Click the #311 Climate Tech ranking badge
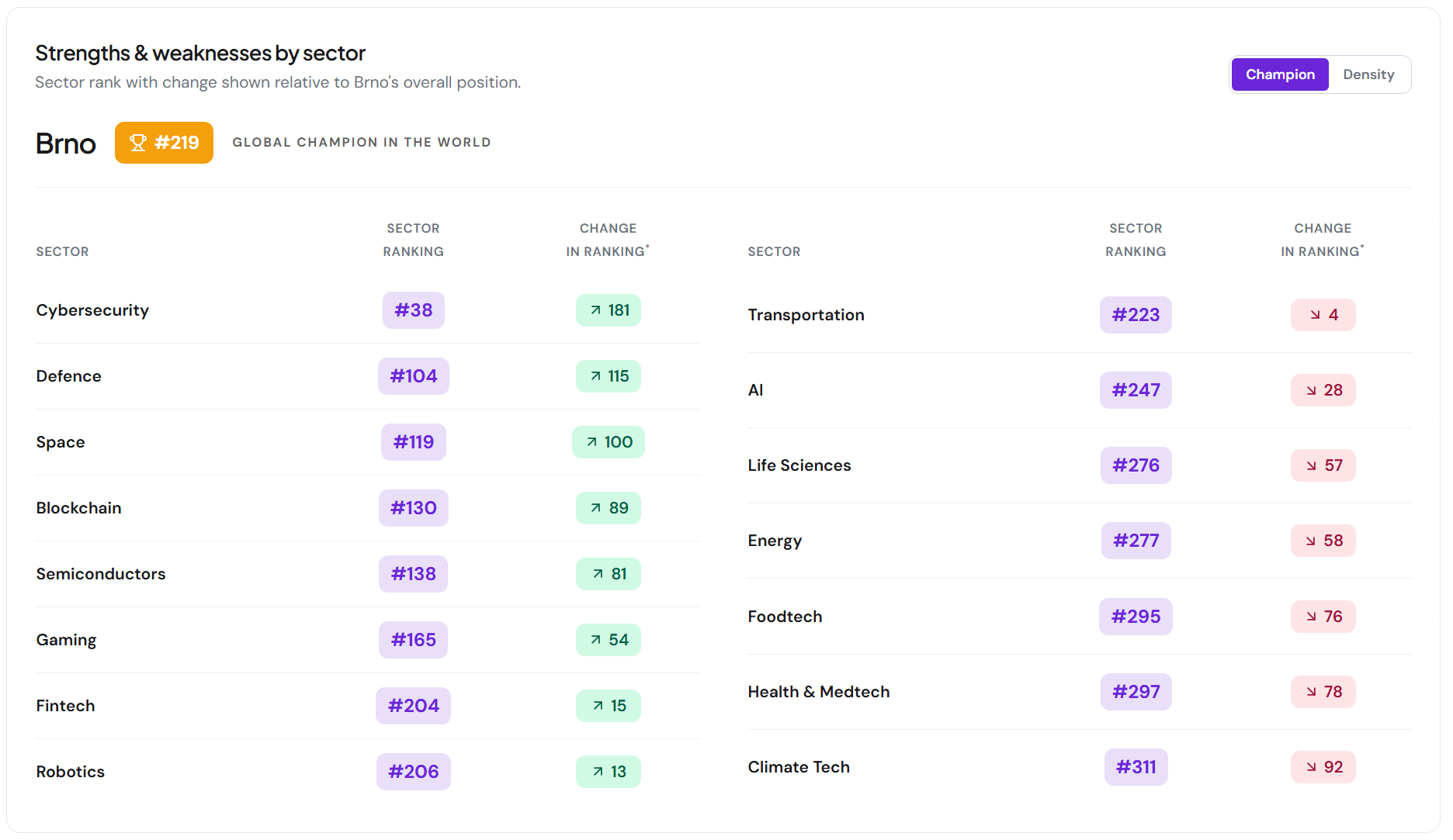1453x840 pixels. [1136, 767]
